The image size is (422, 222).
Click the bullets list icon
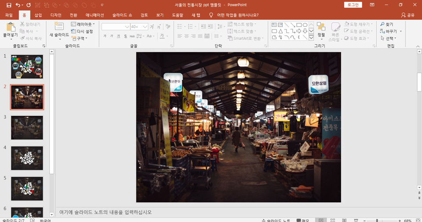click(x=180, y=26)
